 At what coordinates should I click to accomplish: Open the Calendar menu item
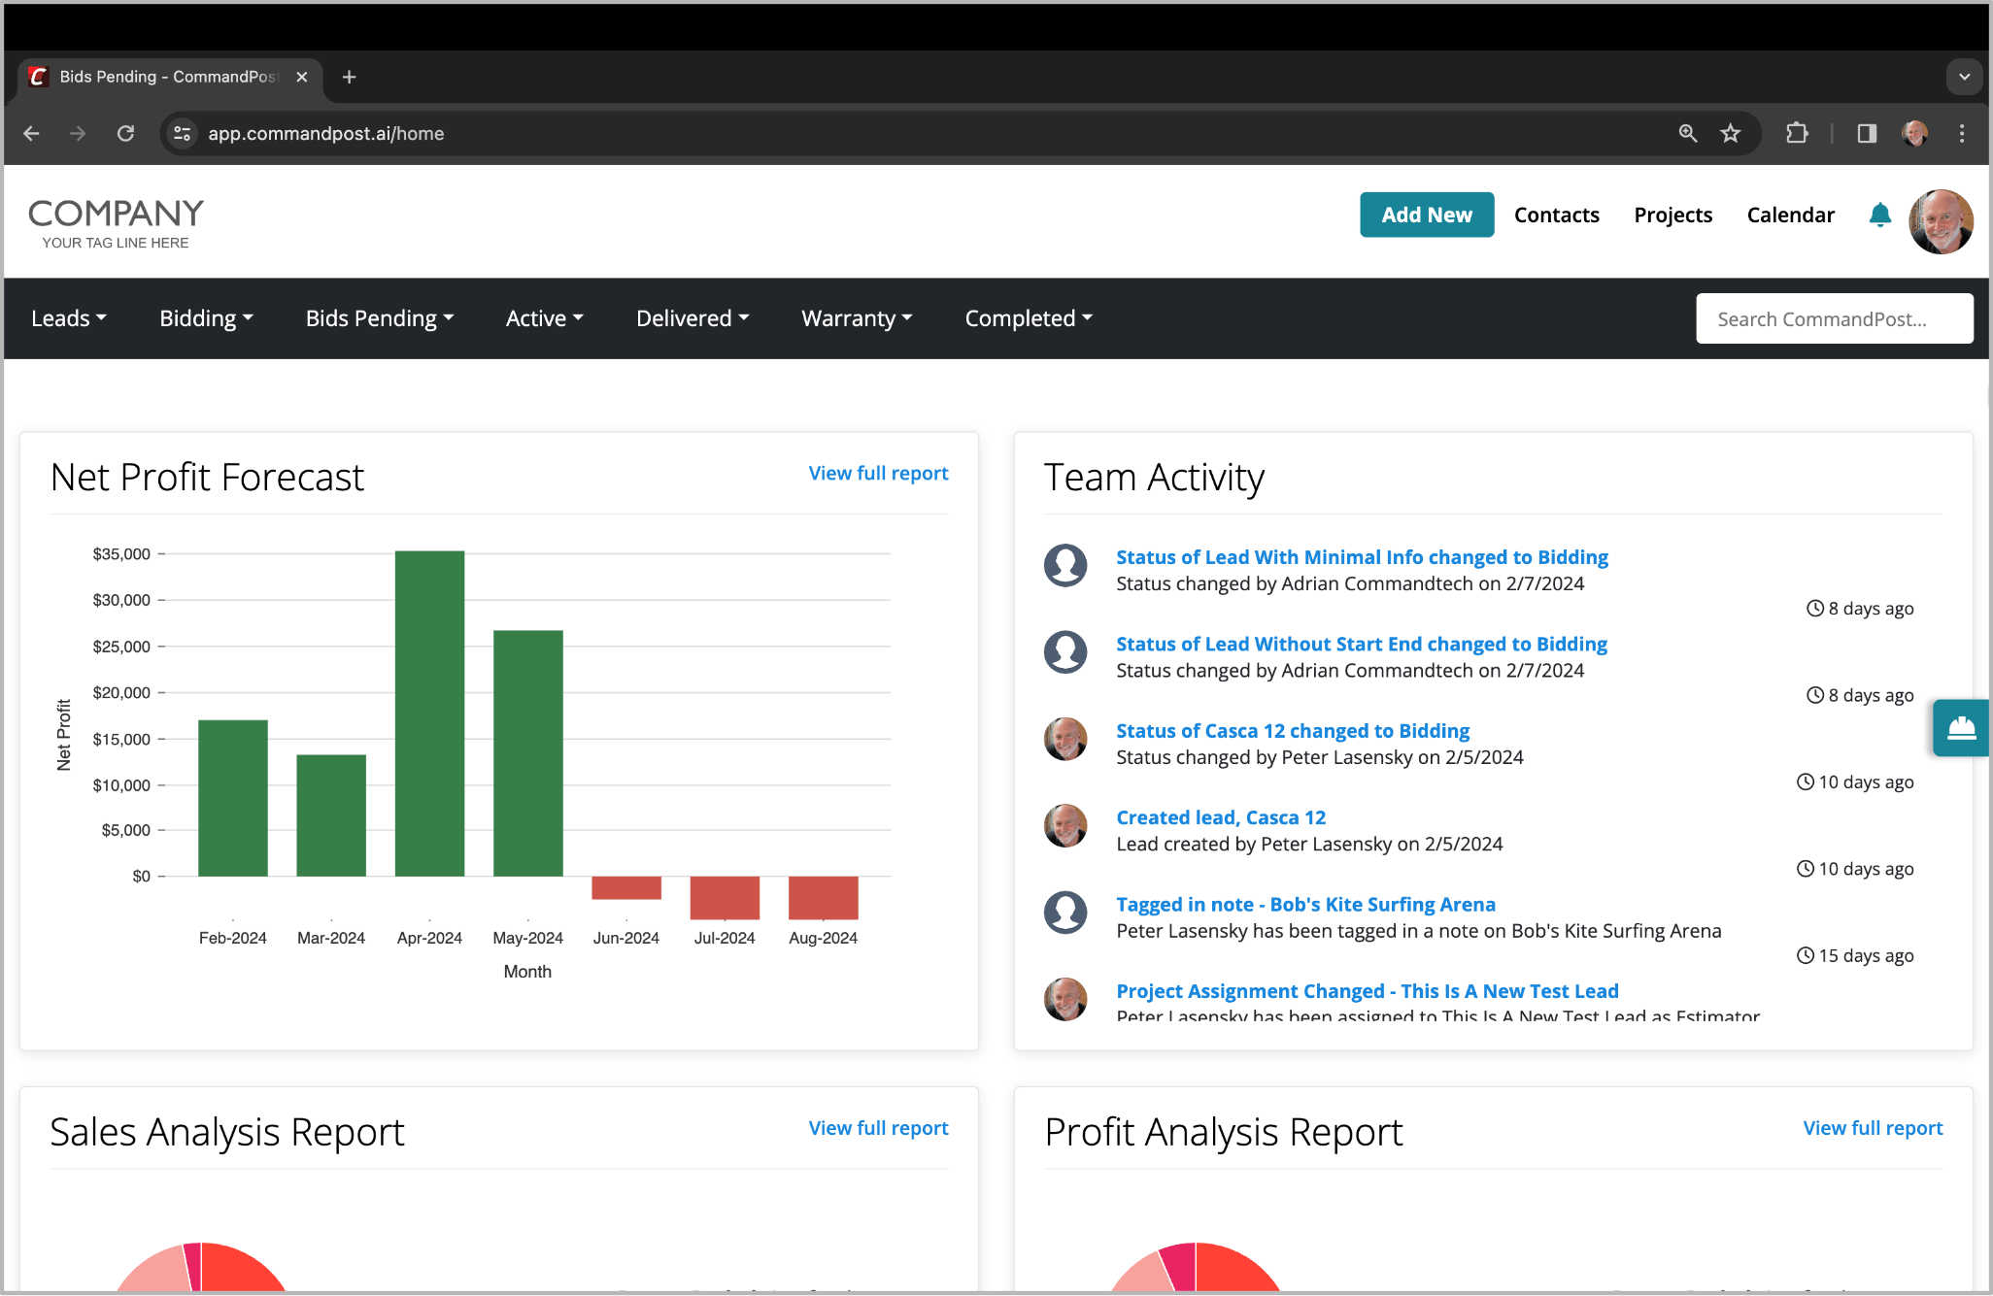tap(1790, 215)
